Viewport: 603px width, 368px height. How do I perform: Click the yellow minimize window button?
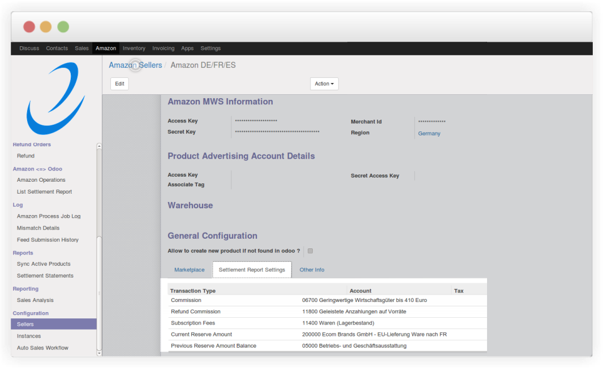tap(46, 27)
